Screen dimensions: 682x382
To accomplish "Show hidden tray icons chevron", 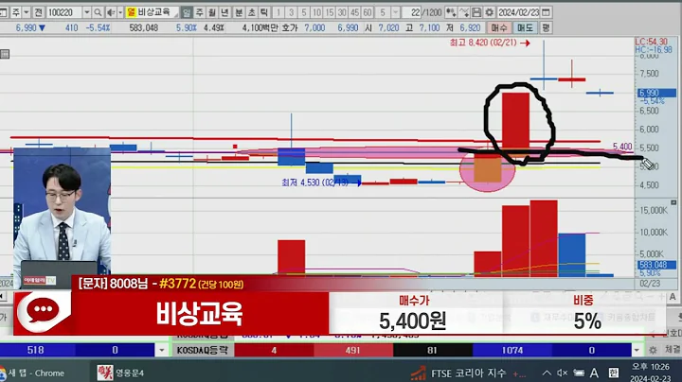I will [547, 373].
